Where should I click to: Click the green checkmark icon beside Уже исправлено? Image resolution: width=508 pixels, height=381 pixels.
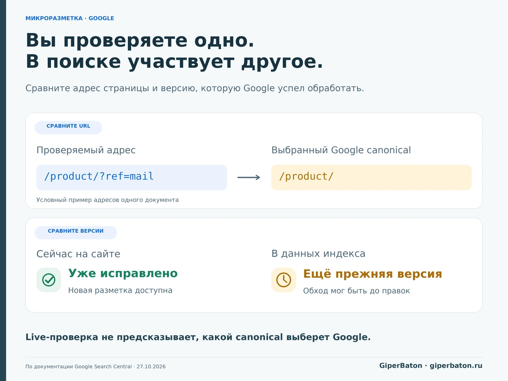click(49, 280)
